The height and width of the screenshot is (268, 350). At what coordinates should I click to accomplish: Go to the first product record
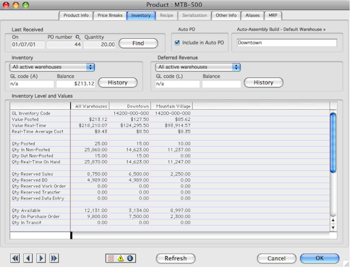coord(15,258)
